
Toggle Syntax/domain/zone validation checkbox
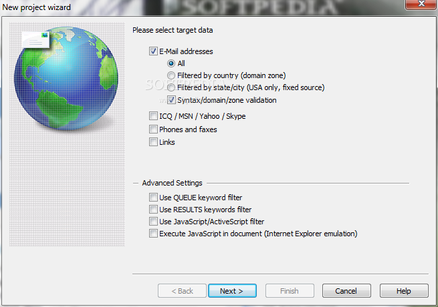click(171, 100)
